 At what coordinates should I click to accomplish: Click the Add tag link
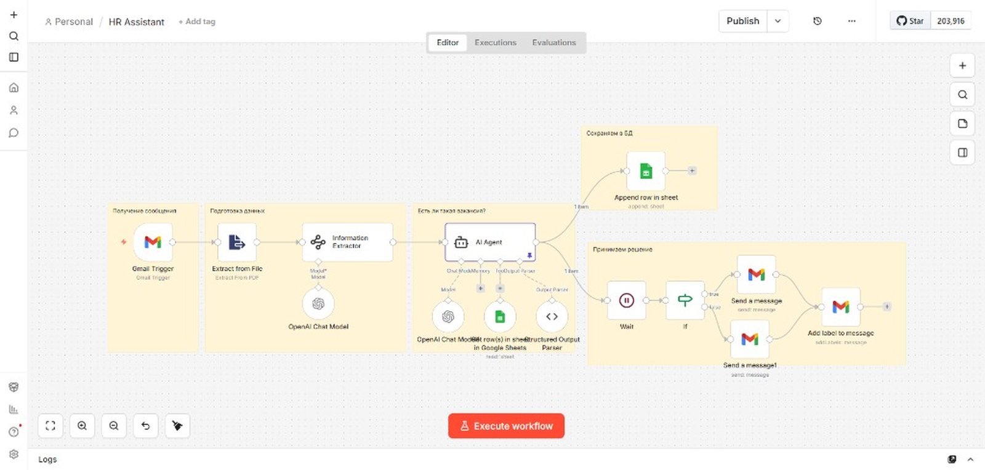pyautogui.click(x=197, y=22)
